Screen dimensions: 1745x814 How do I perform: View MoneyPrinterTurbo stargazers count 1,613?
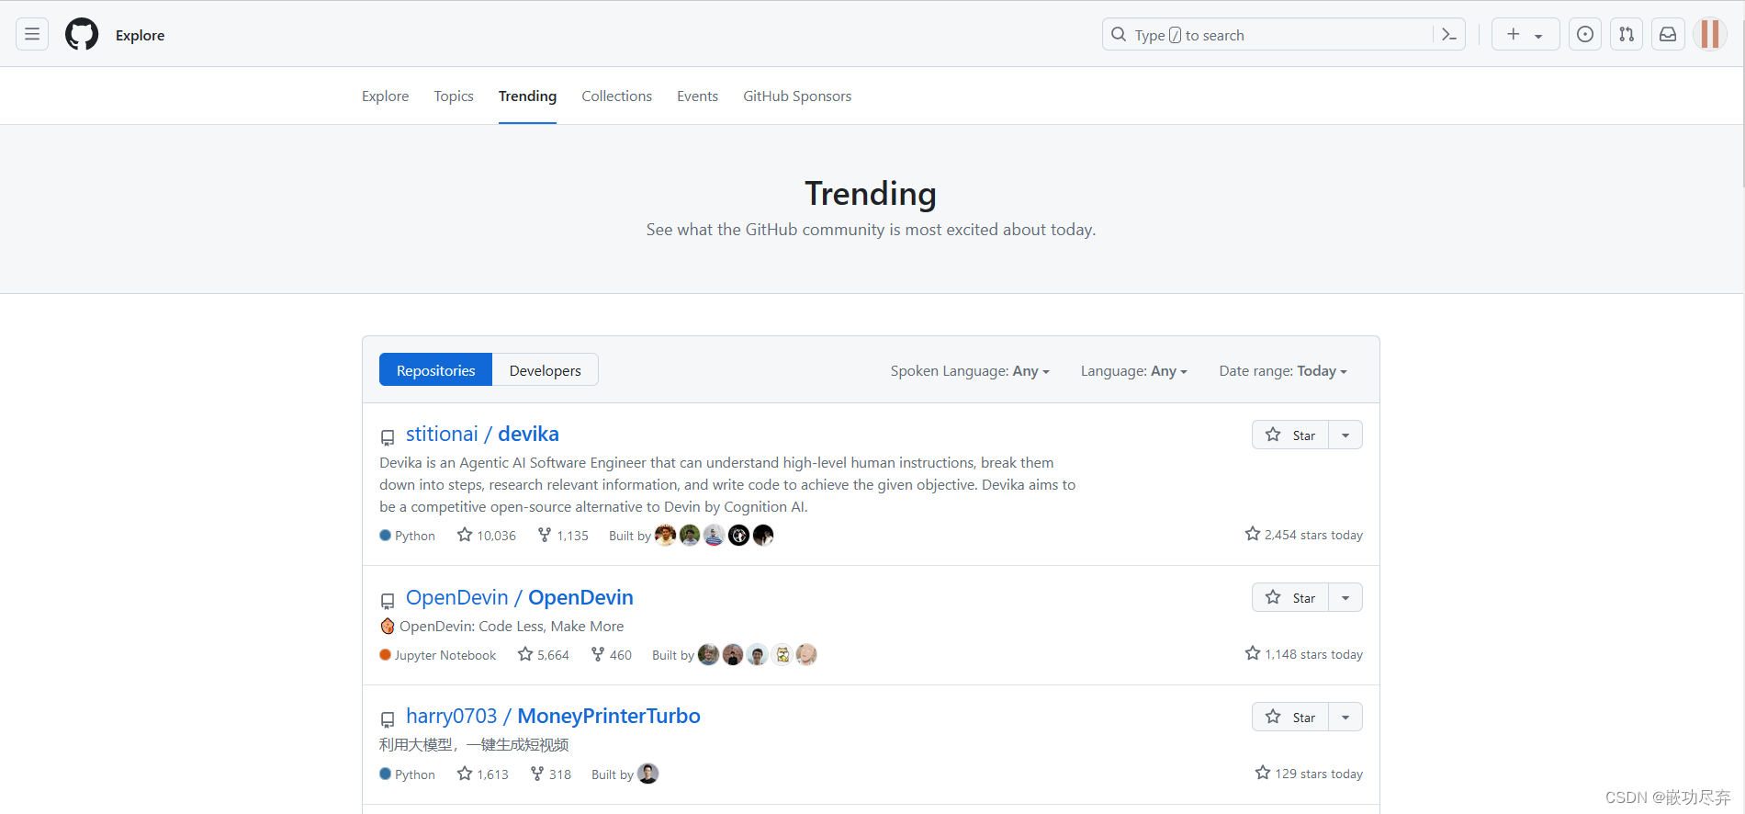483,774
